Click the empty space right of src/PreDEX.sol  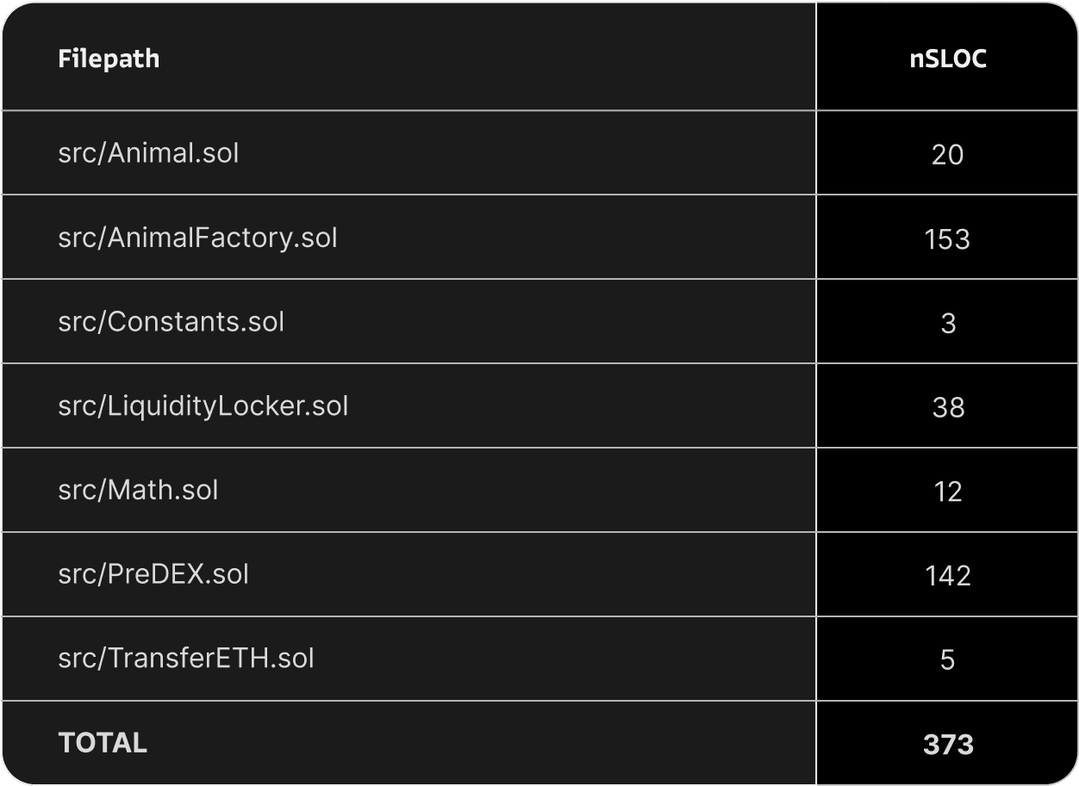pos(532,574)
